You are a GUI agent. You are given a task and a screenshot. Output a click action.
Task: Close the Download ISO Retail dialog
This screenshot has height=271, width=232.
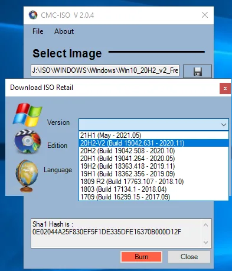pyautogui.click(x=225, y=88)
